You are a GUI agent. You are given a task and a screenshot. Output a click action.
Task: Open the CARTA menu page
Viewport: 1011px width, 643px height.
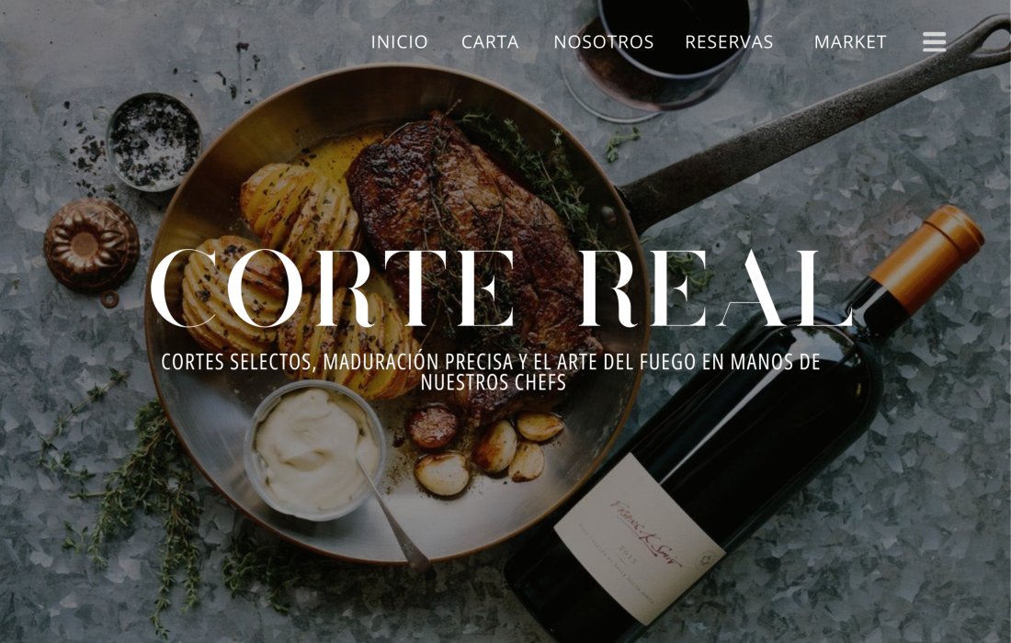pos(490,42)
